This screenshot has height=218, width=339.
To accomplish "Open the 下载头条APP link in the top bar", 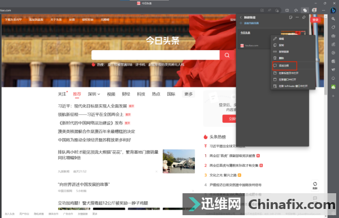I will pos(14,20).
